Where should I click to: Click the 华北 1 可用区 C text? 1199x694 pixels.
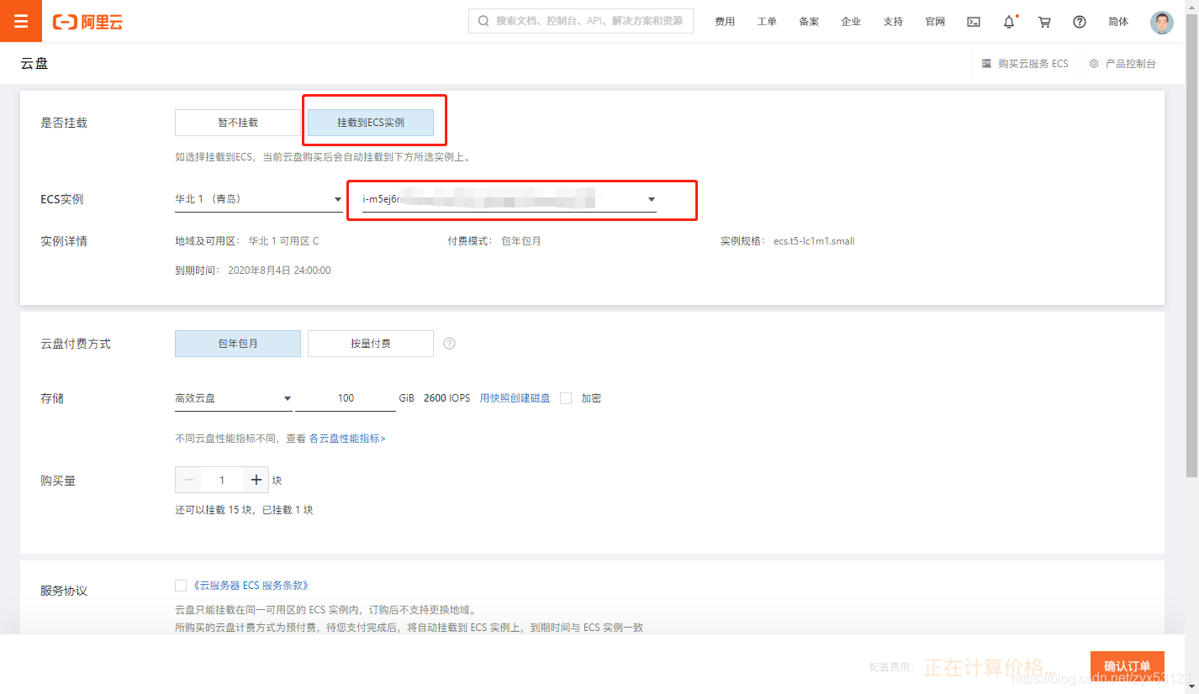point(283,241)
